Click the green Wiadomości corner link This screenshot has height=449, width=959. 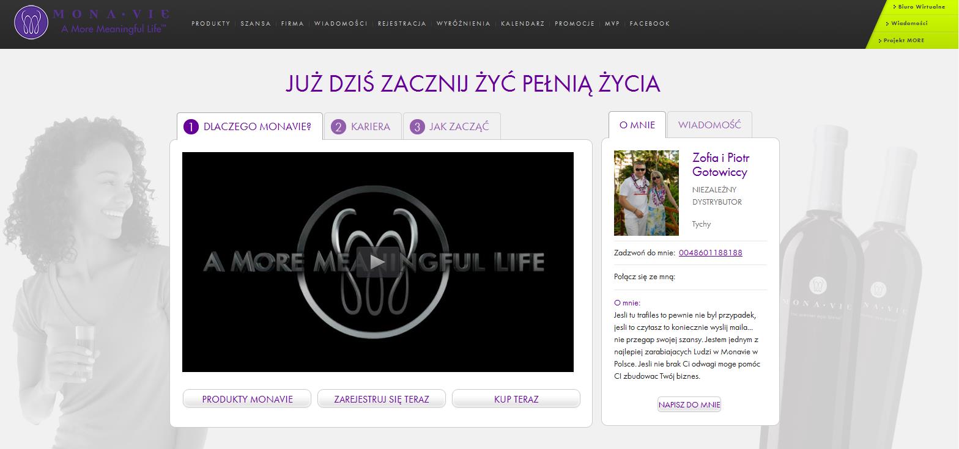(909, 23)
